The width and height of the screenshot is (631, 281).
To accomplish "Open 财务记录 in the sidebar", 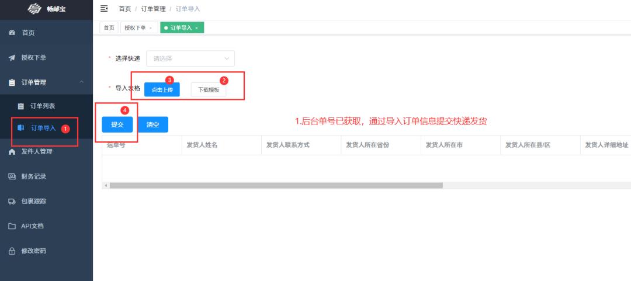I will (46, 176).
